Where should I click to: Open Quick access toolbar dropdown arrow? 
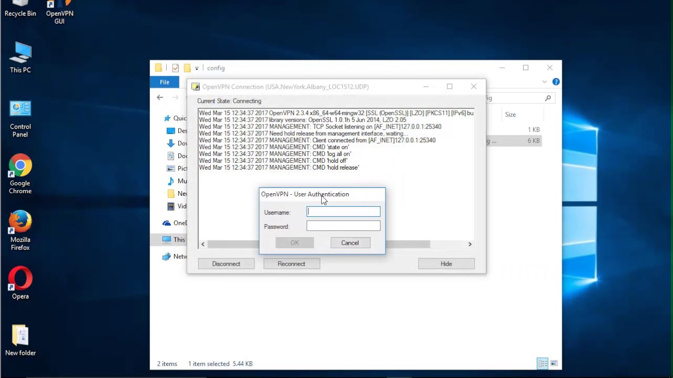pos(197,68)
